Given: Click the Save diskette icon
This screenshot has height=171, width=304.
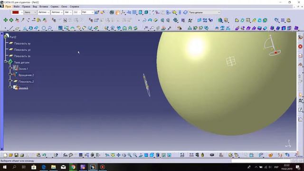Looking at the screenshot, I should click(16, 155).
